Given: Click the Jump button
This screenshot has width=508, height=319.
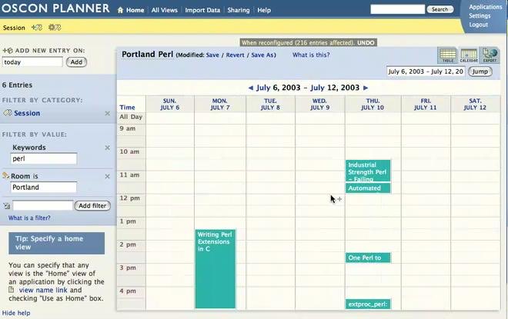Looking at the screenshot, I should click(x=480, y=71).
